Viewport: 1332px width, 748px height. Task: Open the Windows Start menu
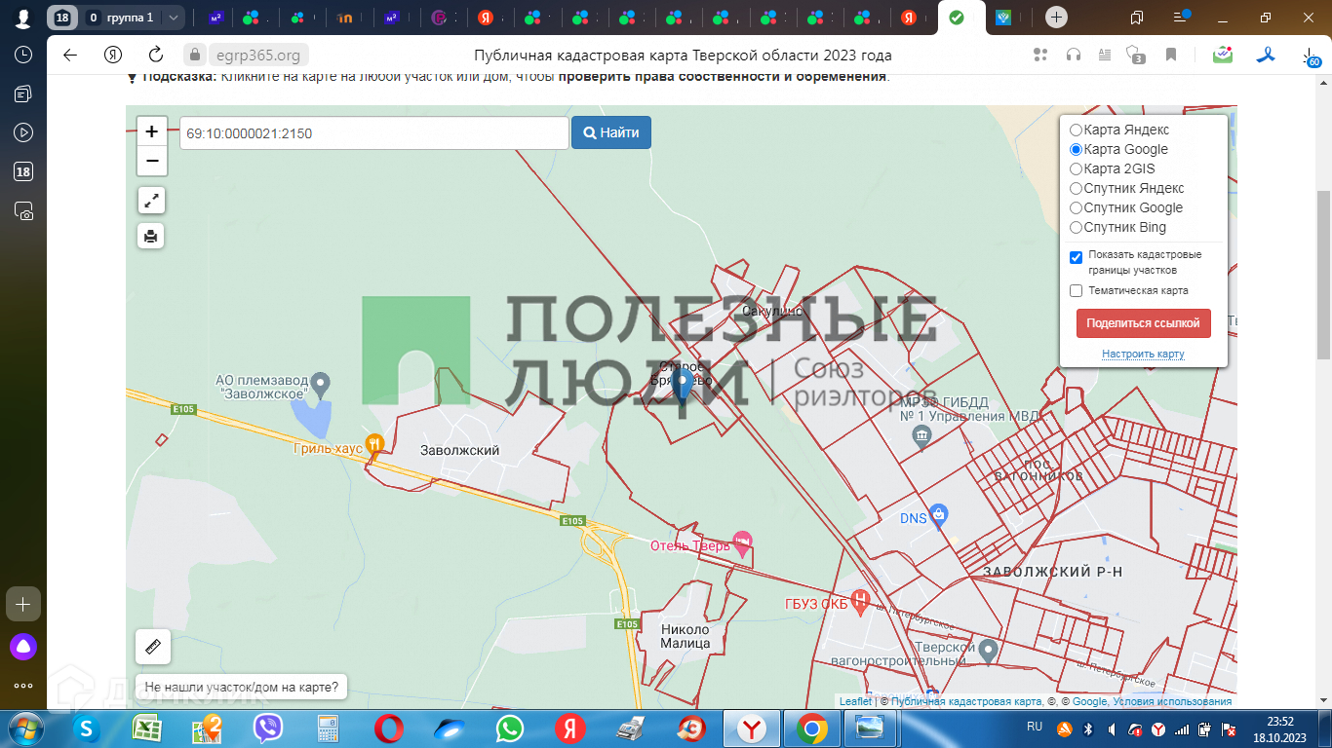pyautogui.click(x=23, y=728)
